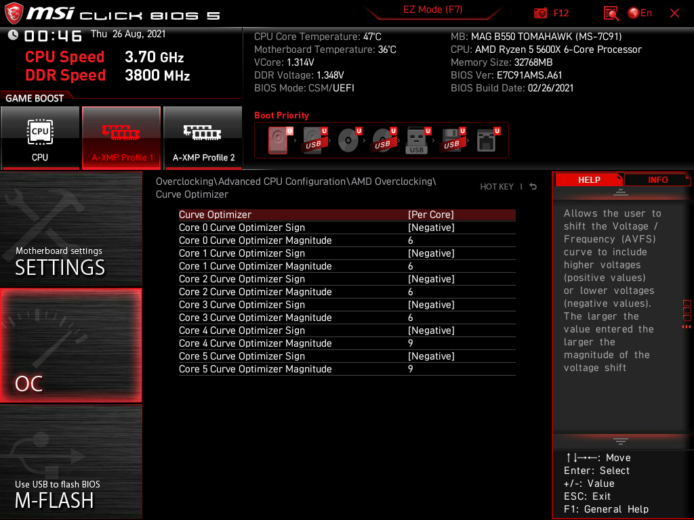
Task: Select the USB optical drive boot icon
Action: [x=384, y=140]
